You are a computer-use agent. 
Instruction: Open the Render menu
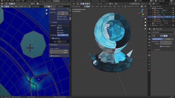coord(12,1)
